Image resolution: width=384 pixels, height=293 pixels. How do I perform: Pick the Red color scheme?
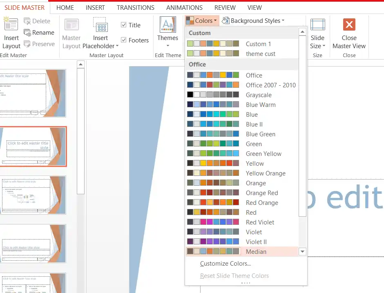click(x=242, y=212)
